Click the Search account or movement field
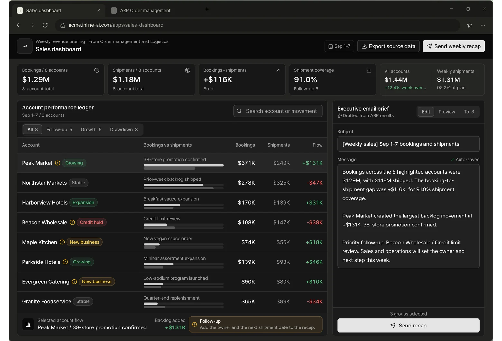This screenshot has height=341, width=502. click(x=278, y=111)
